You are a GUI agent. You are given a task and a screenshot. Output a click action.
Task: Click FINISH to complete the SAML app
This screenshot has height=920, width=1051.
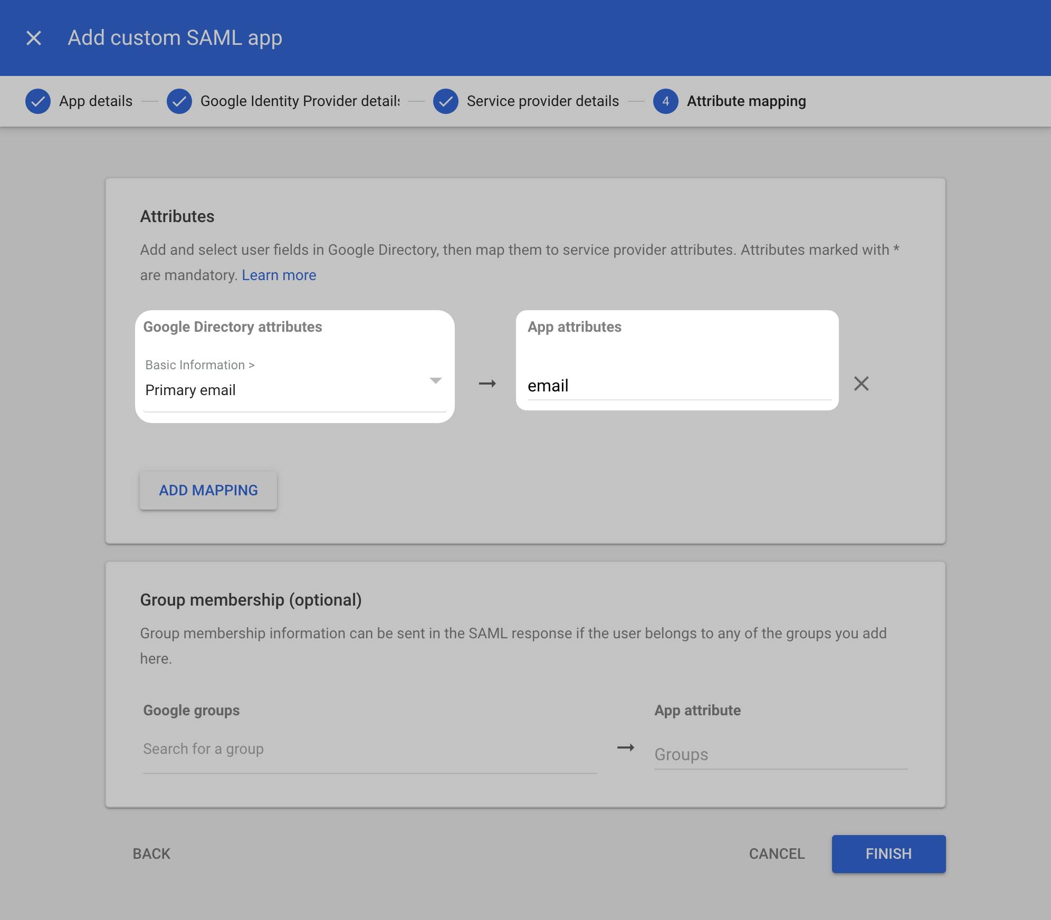click(x=888, y=854)
